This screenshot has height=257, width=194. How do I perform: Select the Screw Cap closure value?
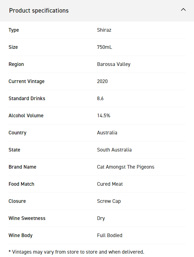(109, 201)
